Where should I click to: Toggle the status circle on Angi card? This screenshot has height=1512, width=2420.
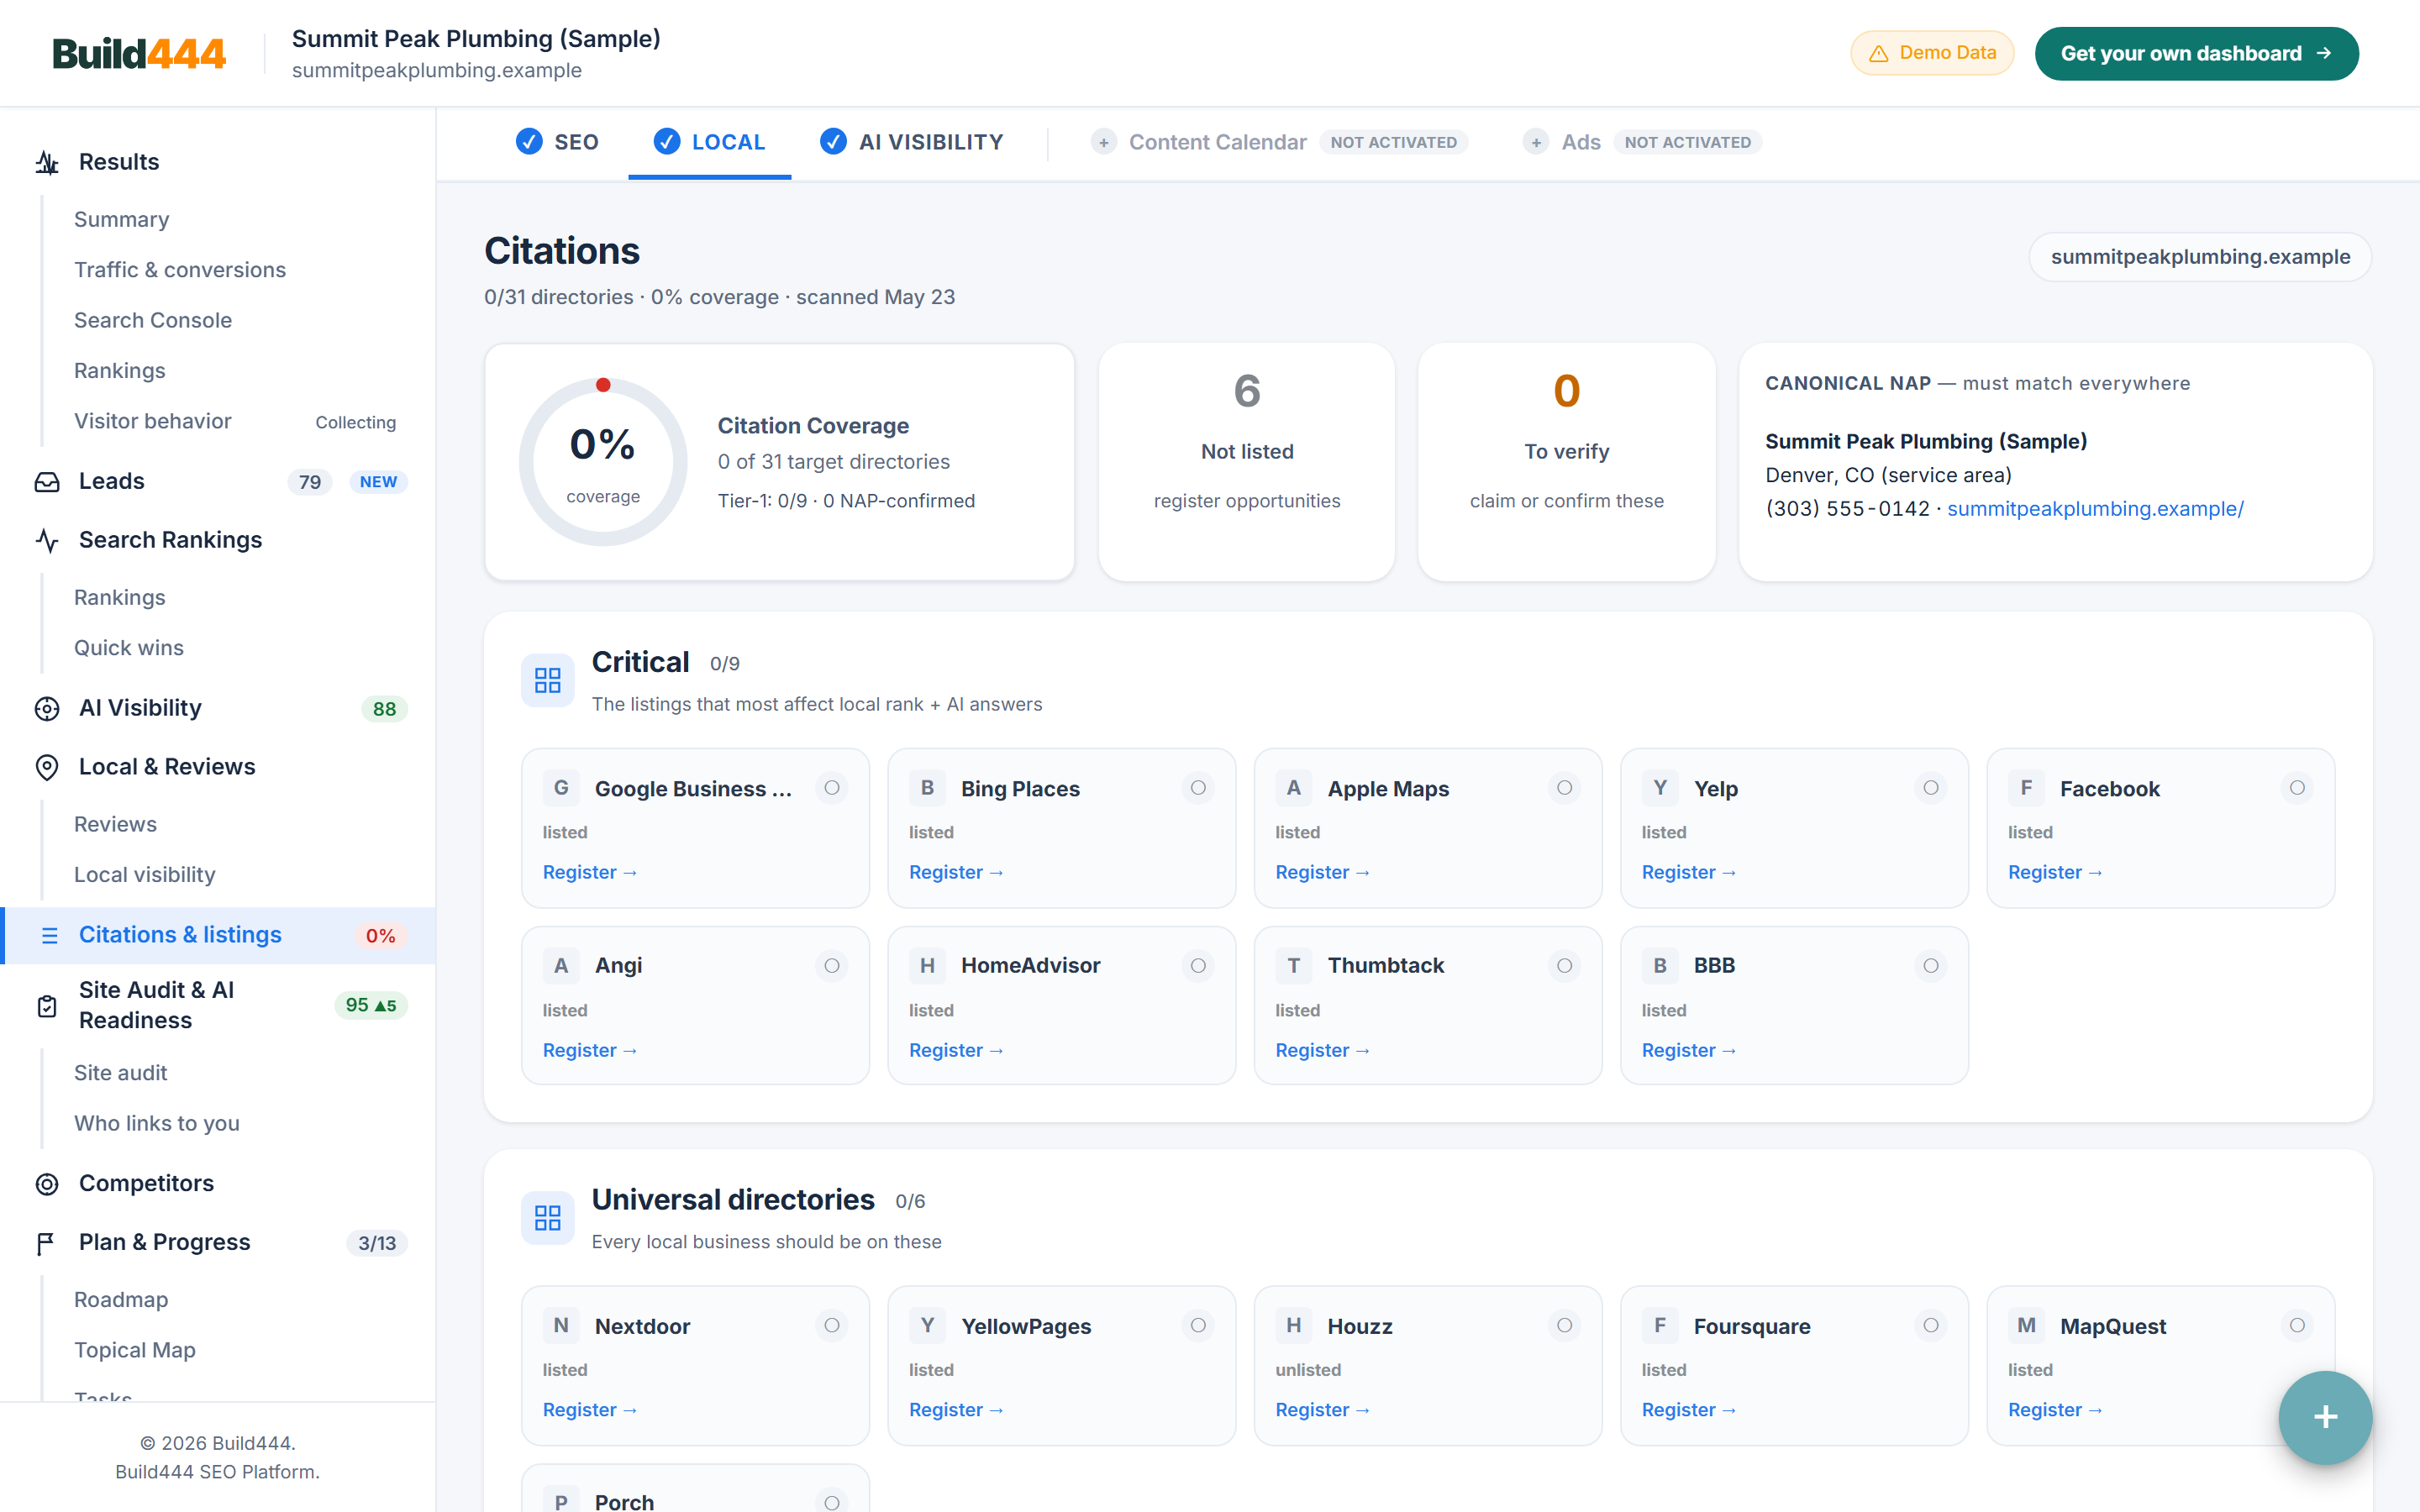tap(831, 966)
